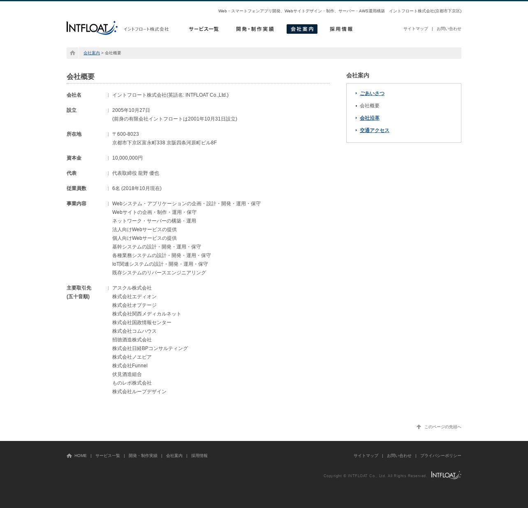Open ごあいさつ in sidebar
Image resolution: width=528 pixels, height=508 pixels.
pyautogui.click(x=372, y=93)
